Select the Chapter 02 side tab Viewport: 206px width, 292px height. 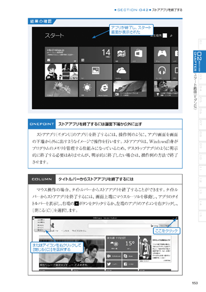tap(200, 61)
